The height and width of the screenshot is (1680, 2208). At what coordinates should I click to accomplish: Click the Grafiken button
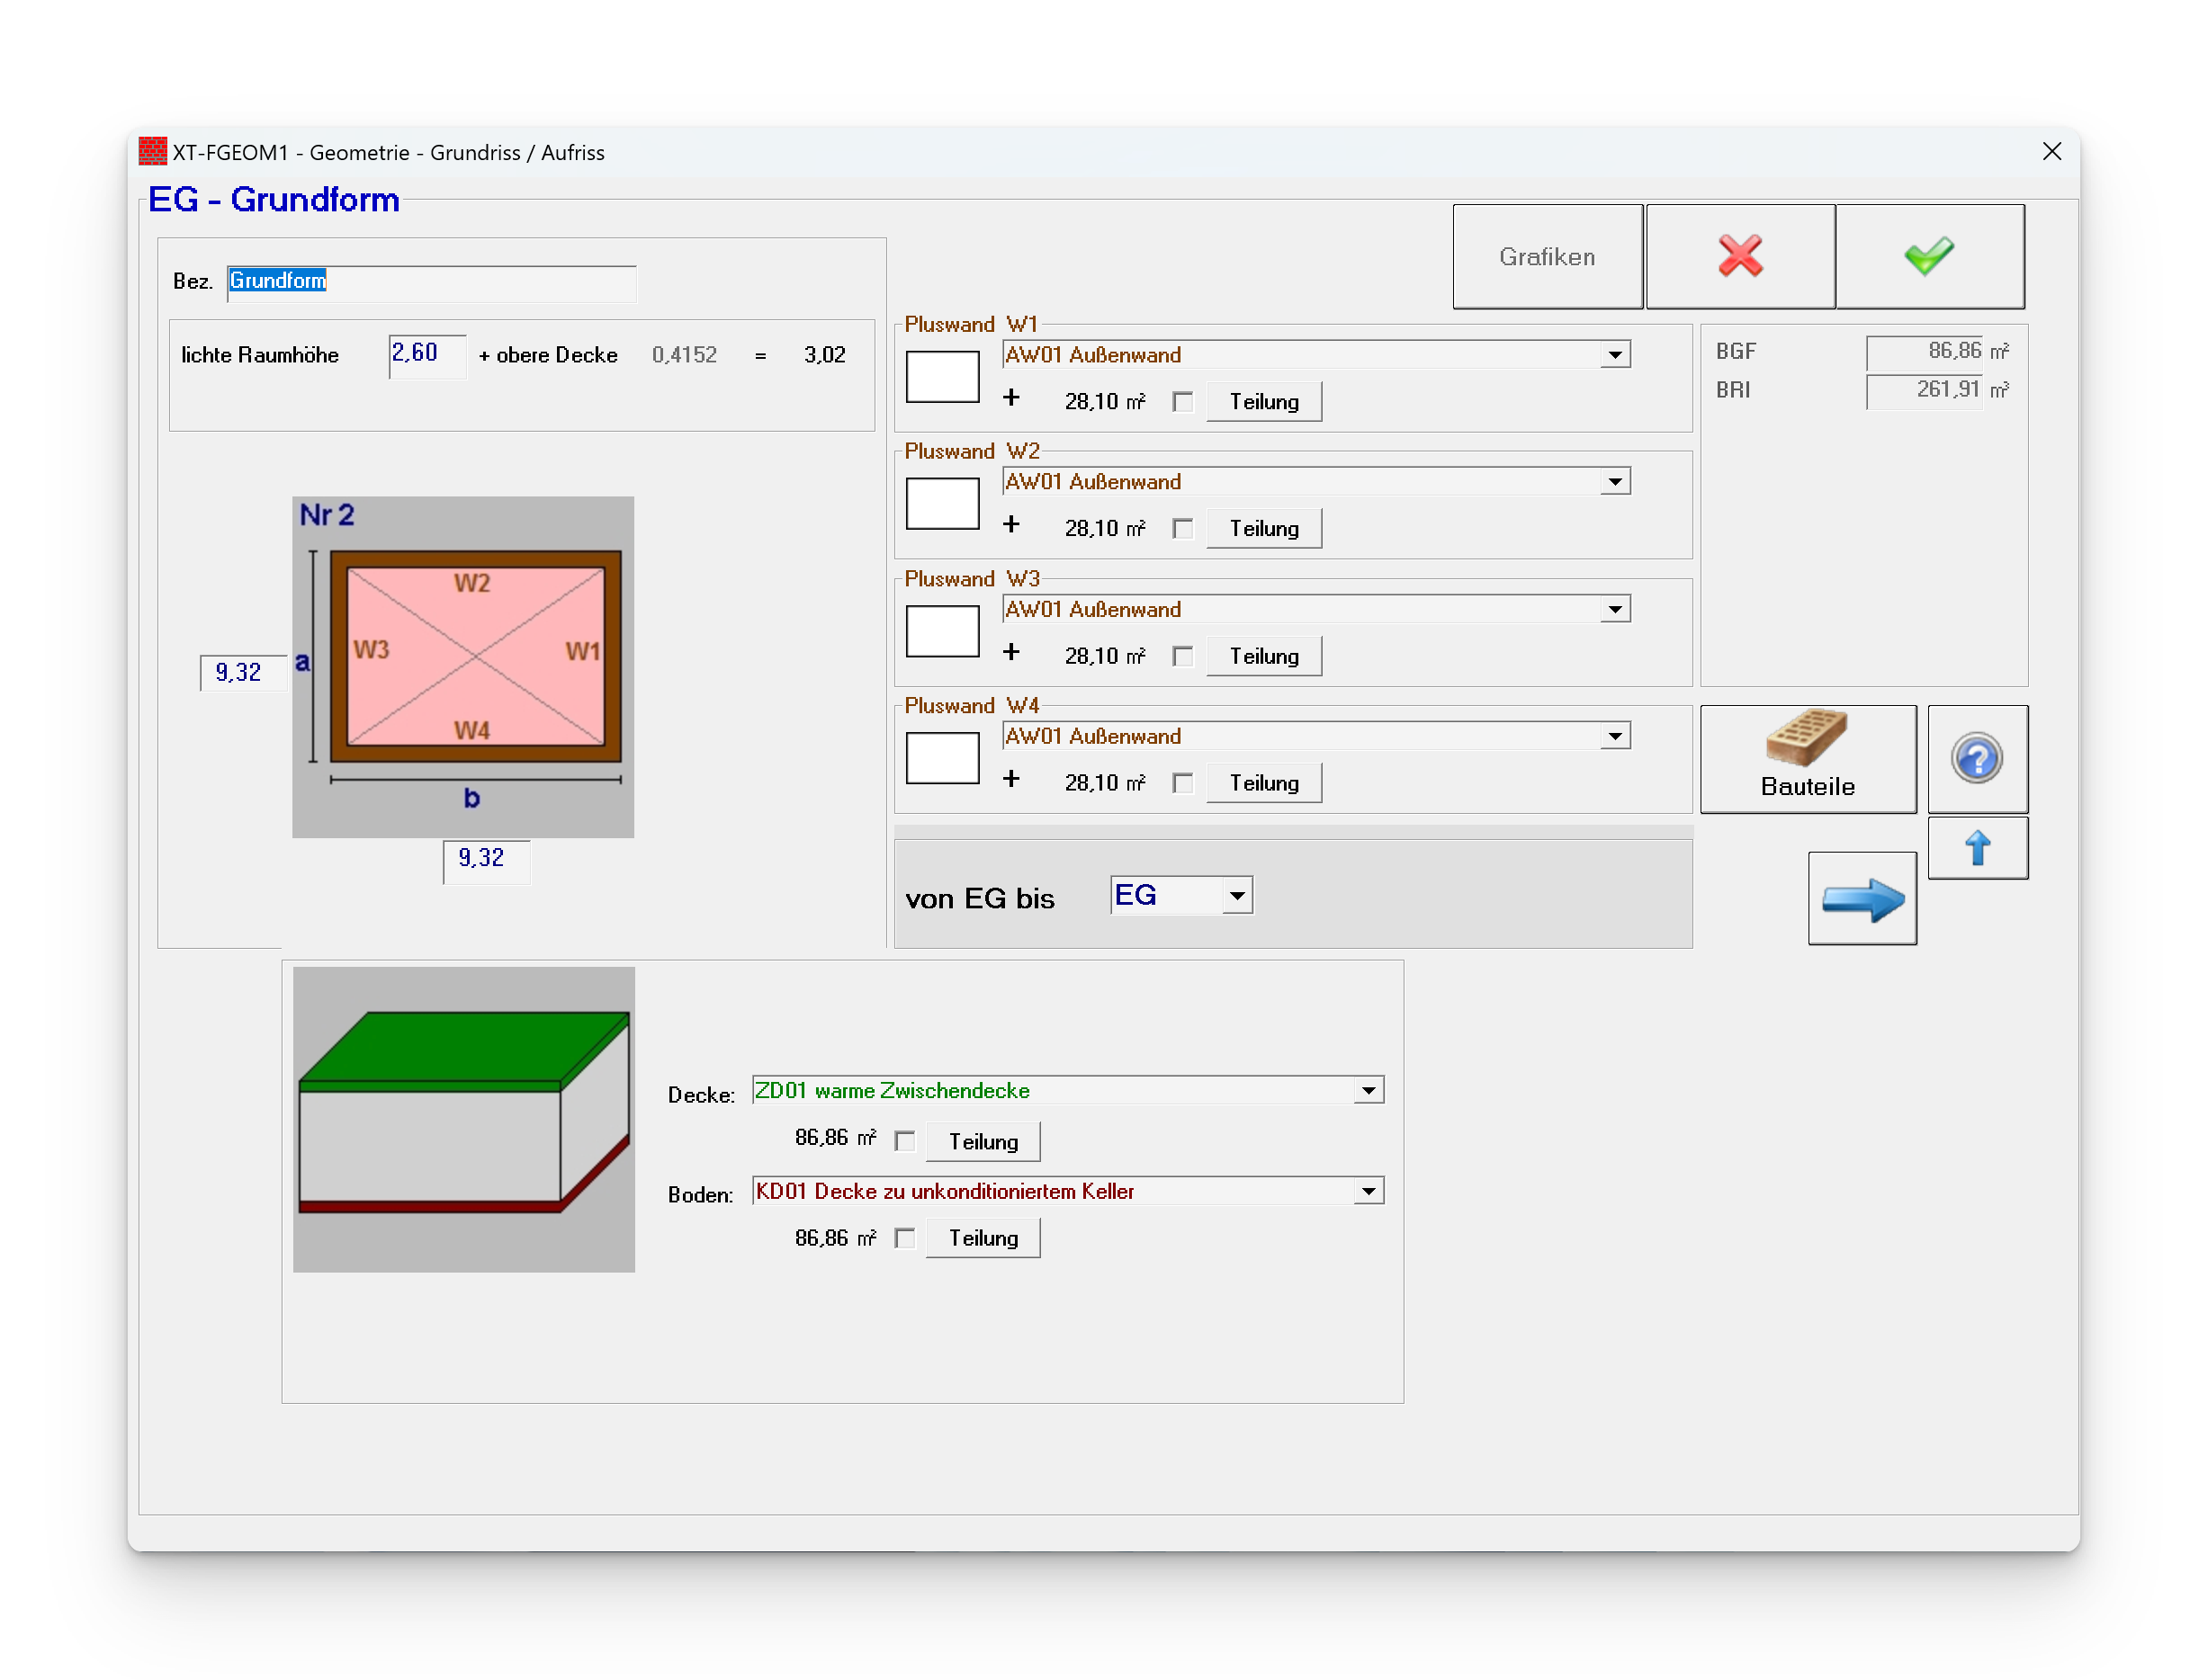(1546, 256)
